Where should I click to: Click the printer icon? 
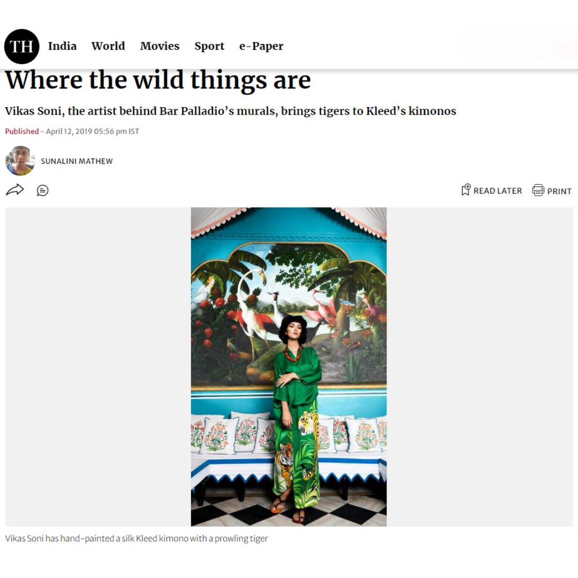[538, 190]
